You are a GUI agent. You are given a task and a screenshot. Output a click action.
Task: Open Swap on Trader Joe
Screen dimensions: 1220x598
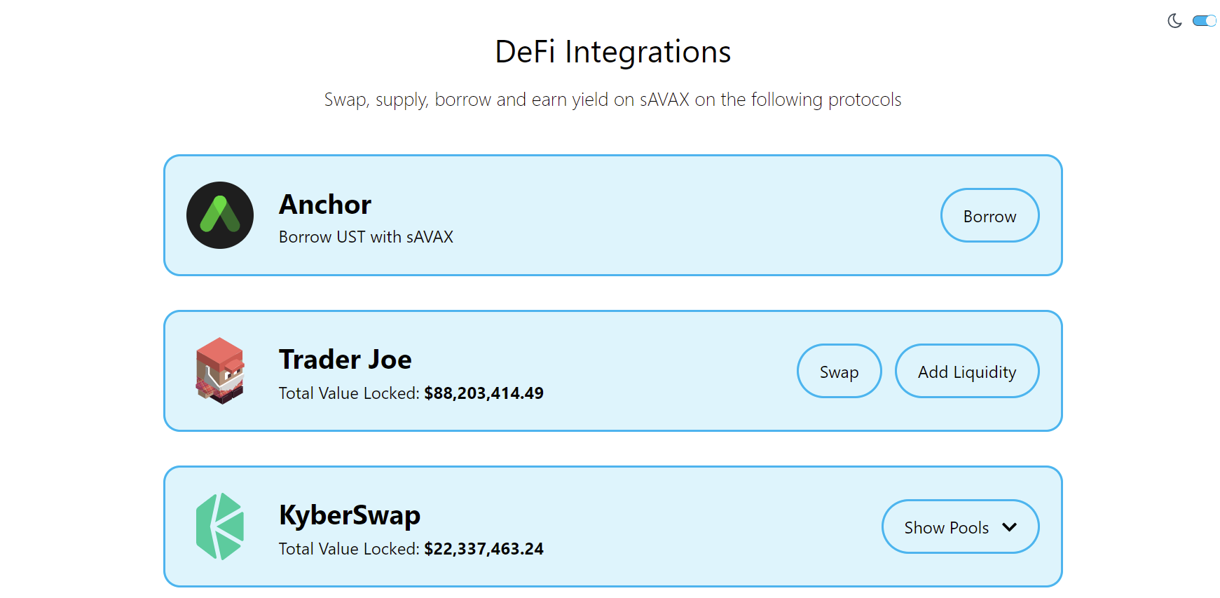pyautogui.click(x=839, y=371)
